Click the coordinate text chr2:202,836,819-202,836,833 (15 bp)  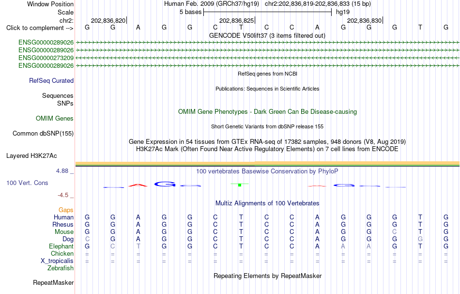click(318, 4)
